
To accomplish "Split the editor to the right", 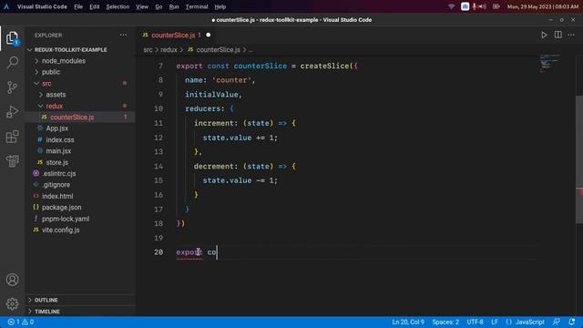I will [x=557, y=35].
